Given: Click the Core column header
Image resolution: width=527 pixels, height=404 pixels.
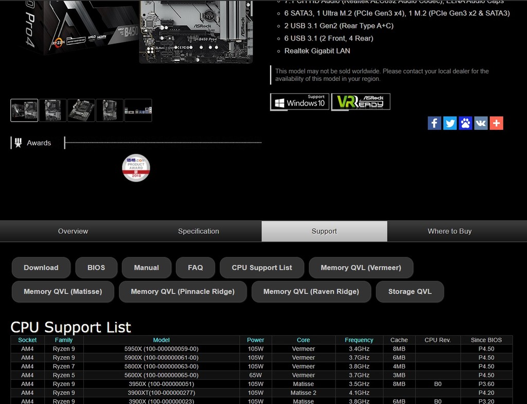Looking at the screenshot, I should (x=304, y=340).
